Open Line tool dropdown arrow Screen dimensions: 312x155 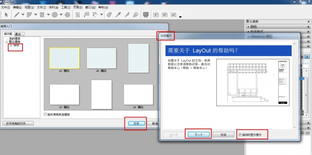click(x=23, y=15)
